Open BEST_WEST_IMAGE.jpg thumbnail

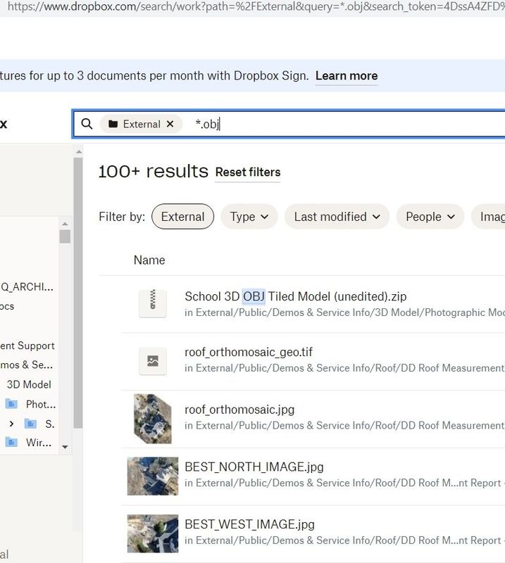(x=153, y=533)
